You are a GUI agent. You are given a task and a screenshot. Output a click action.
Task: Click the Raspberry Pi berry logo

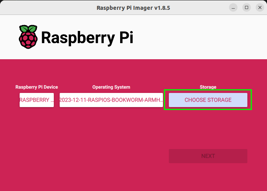point(28,38)
